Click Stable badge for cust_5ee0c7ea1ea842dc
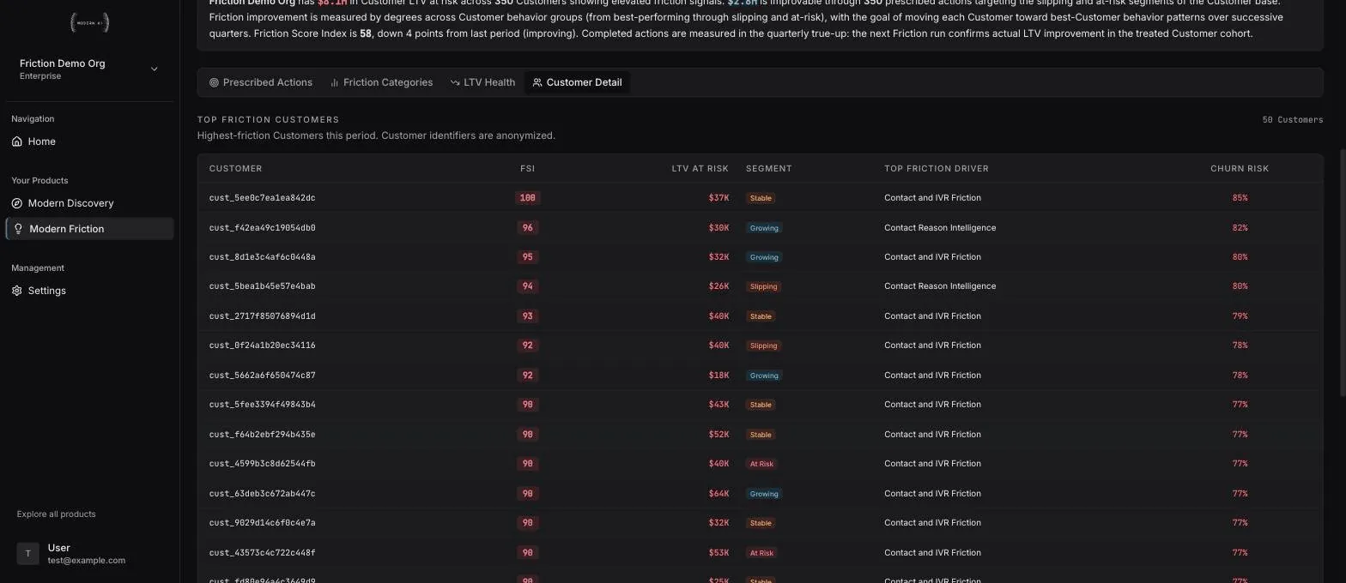Screen dimensions: 1346x583 point(761,198)
